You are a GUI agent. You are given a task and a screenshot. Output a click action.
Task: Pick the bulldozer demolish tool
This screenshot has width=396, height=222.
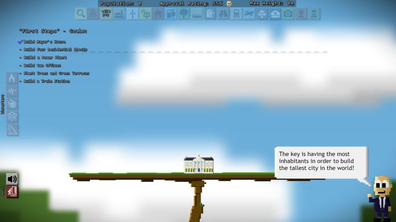click(93, 14)
